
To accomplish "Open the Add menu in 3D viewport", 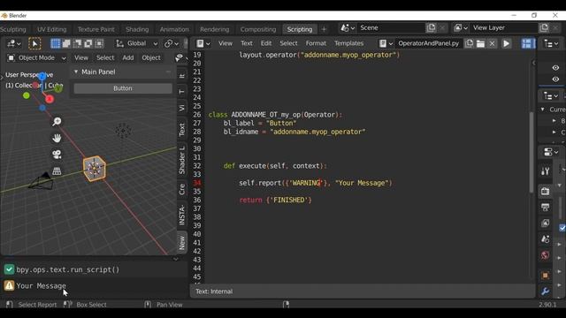I will (x=127, y=57).
